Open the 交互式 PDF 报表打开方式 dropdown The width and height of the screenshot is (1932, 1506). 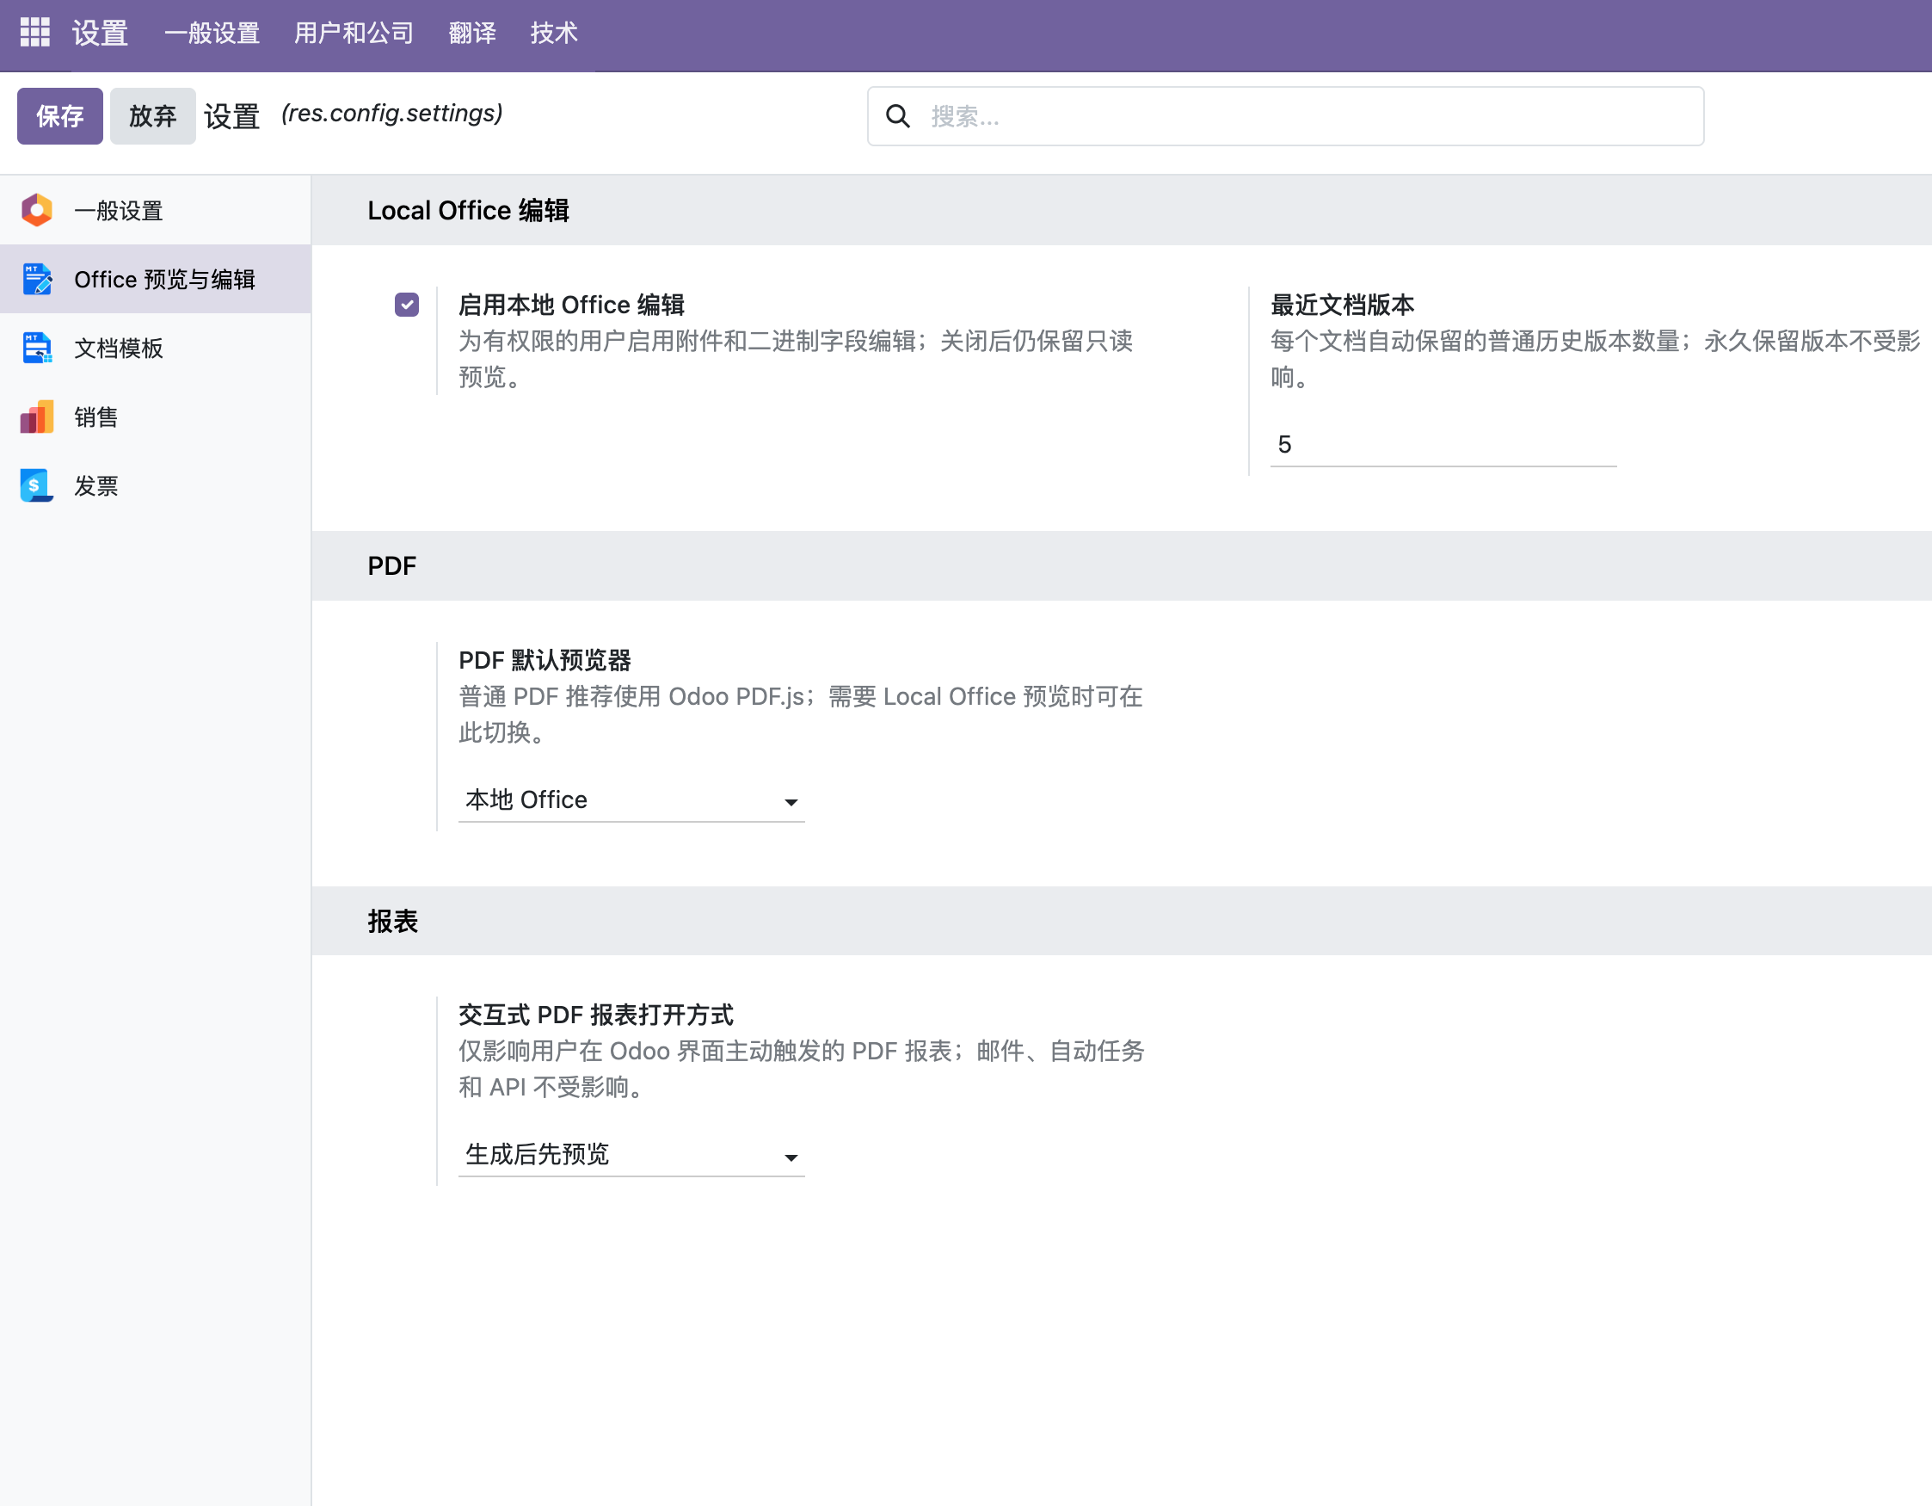pyautogui.click(x=631, y=1155)
